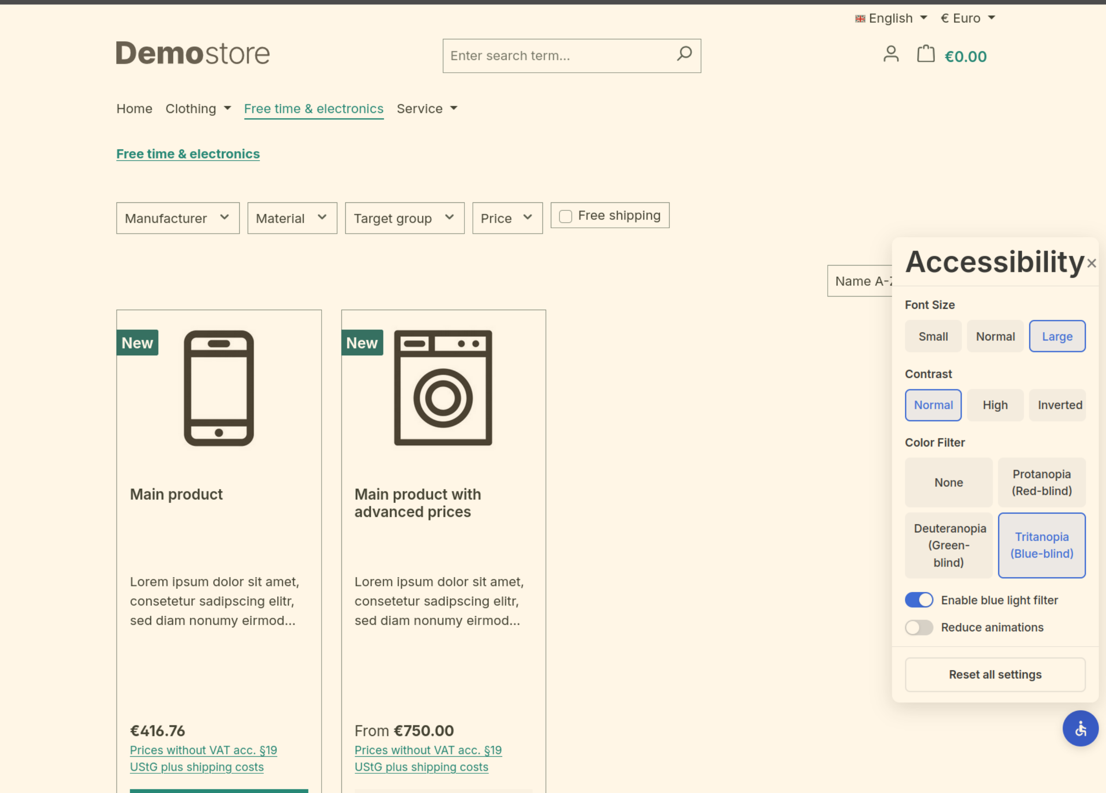Image resolution: width=1106 pixels, height=793 pixels.
Task: Open the shopping cart bag icon
Action: click(925, 54)
